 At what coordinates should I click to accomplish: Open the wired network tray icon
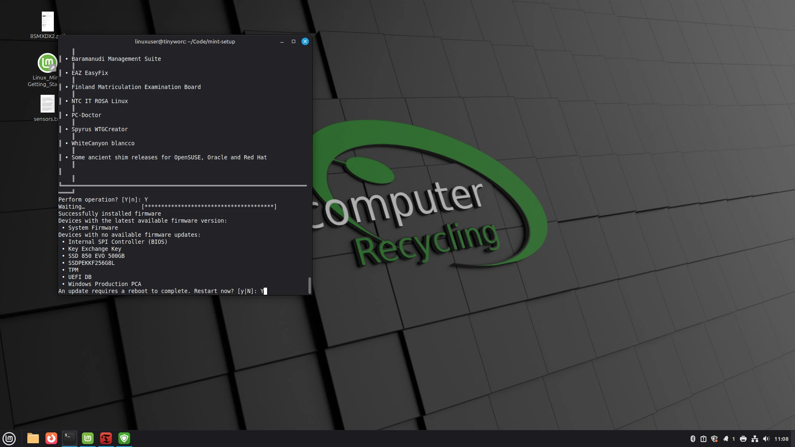(x=755, y=439)
